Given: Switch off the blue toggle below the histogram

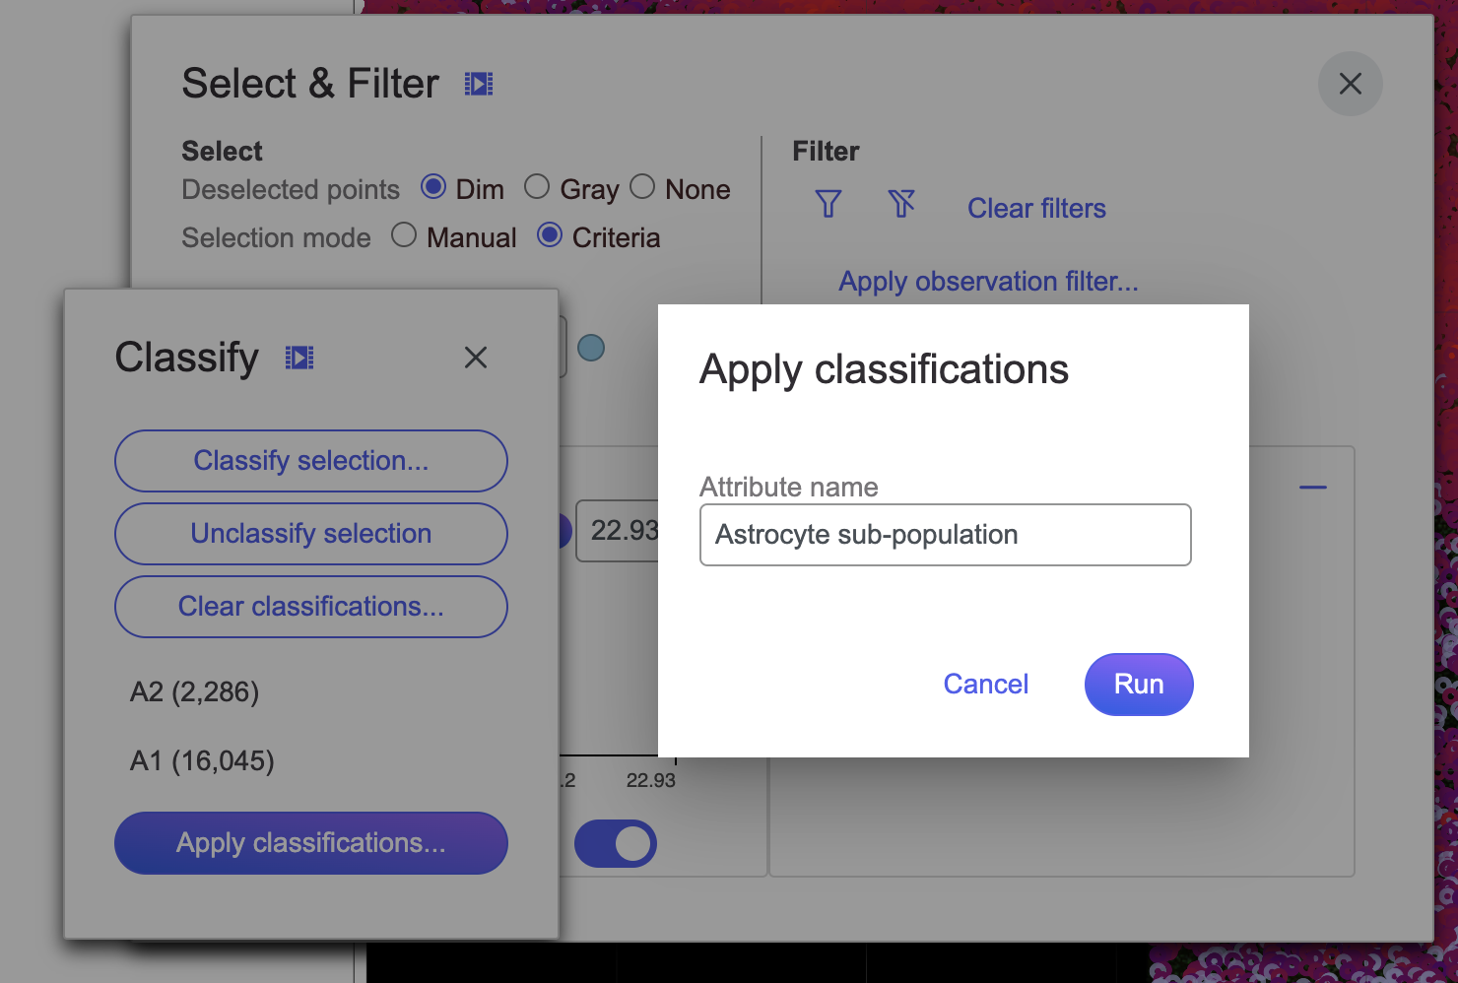Looking at the screenshot, I should [x=616, y=843].
